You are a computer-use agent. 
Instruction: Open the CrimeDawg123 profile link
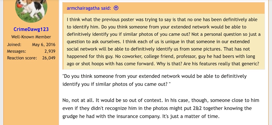pyautogui.click(x=31, y=29)
